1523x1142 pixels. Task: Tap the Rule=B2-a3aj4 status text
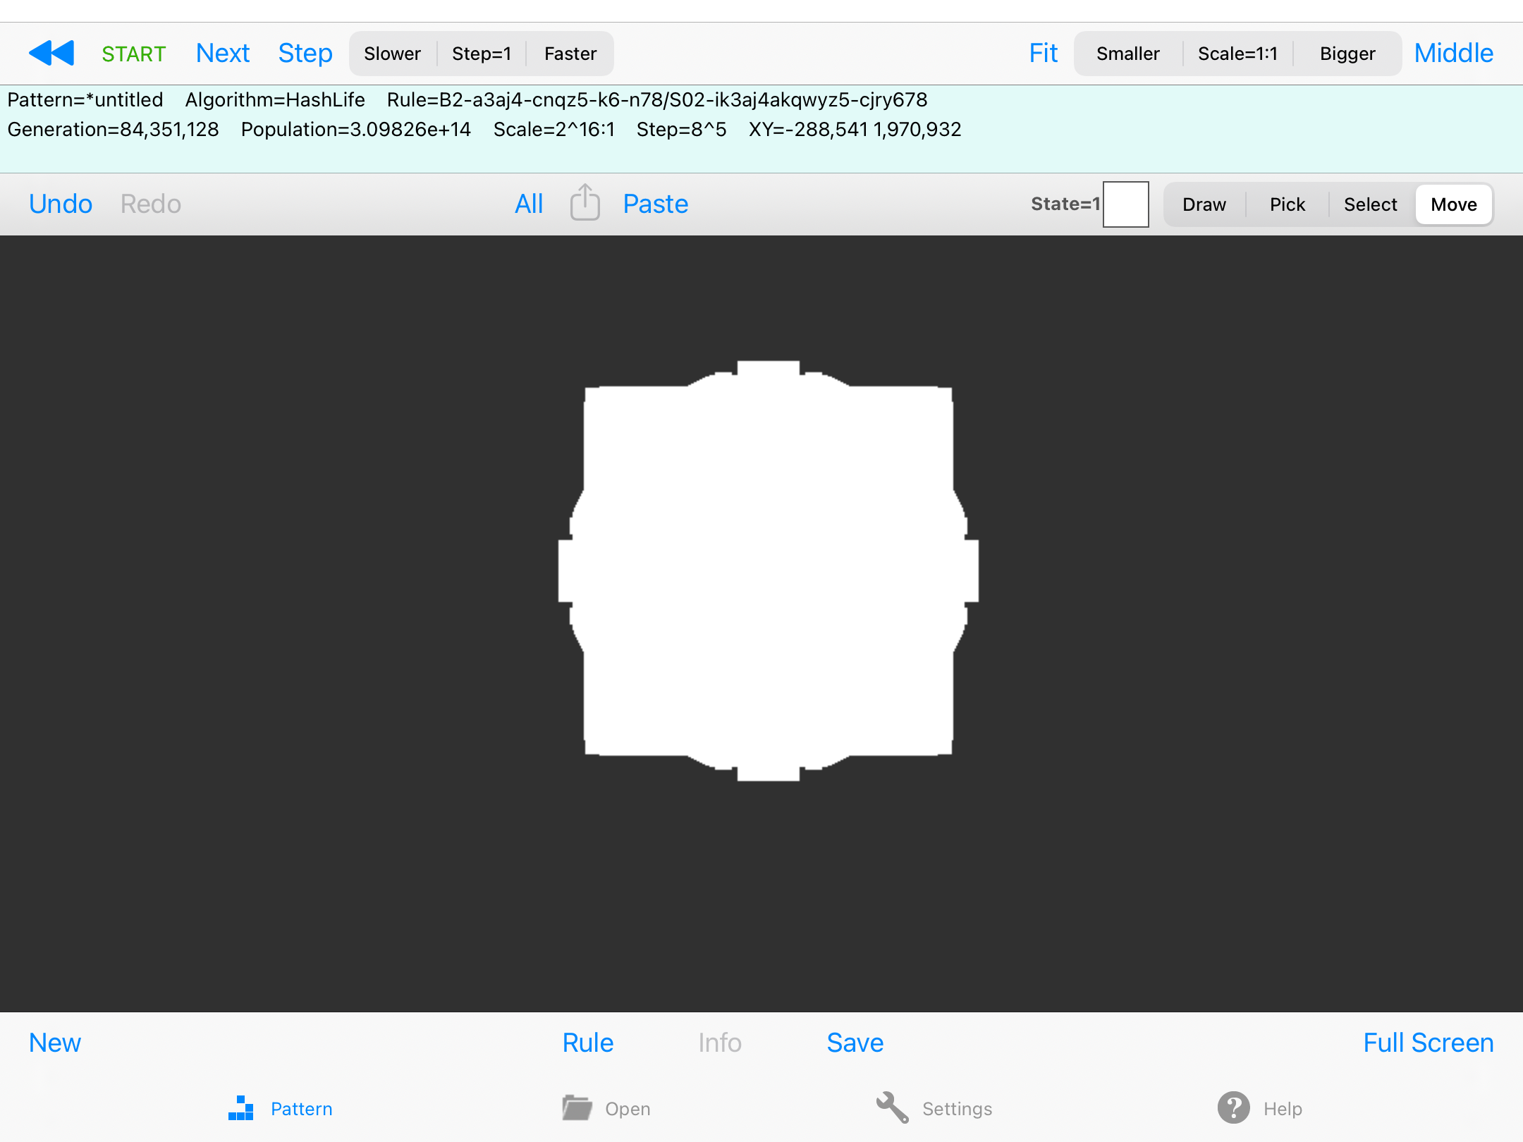coord(657,99)
